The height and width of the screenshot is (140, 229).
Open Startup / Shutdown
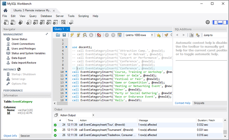24,74
